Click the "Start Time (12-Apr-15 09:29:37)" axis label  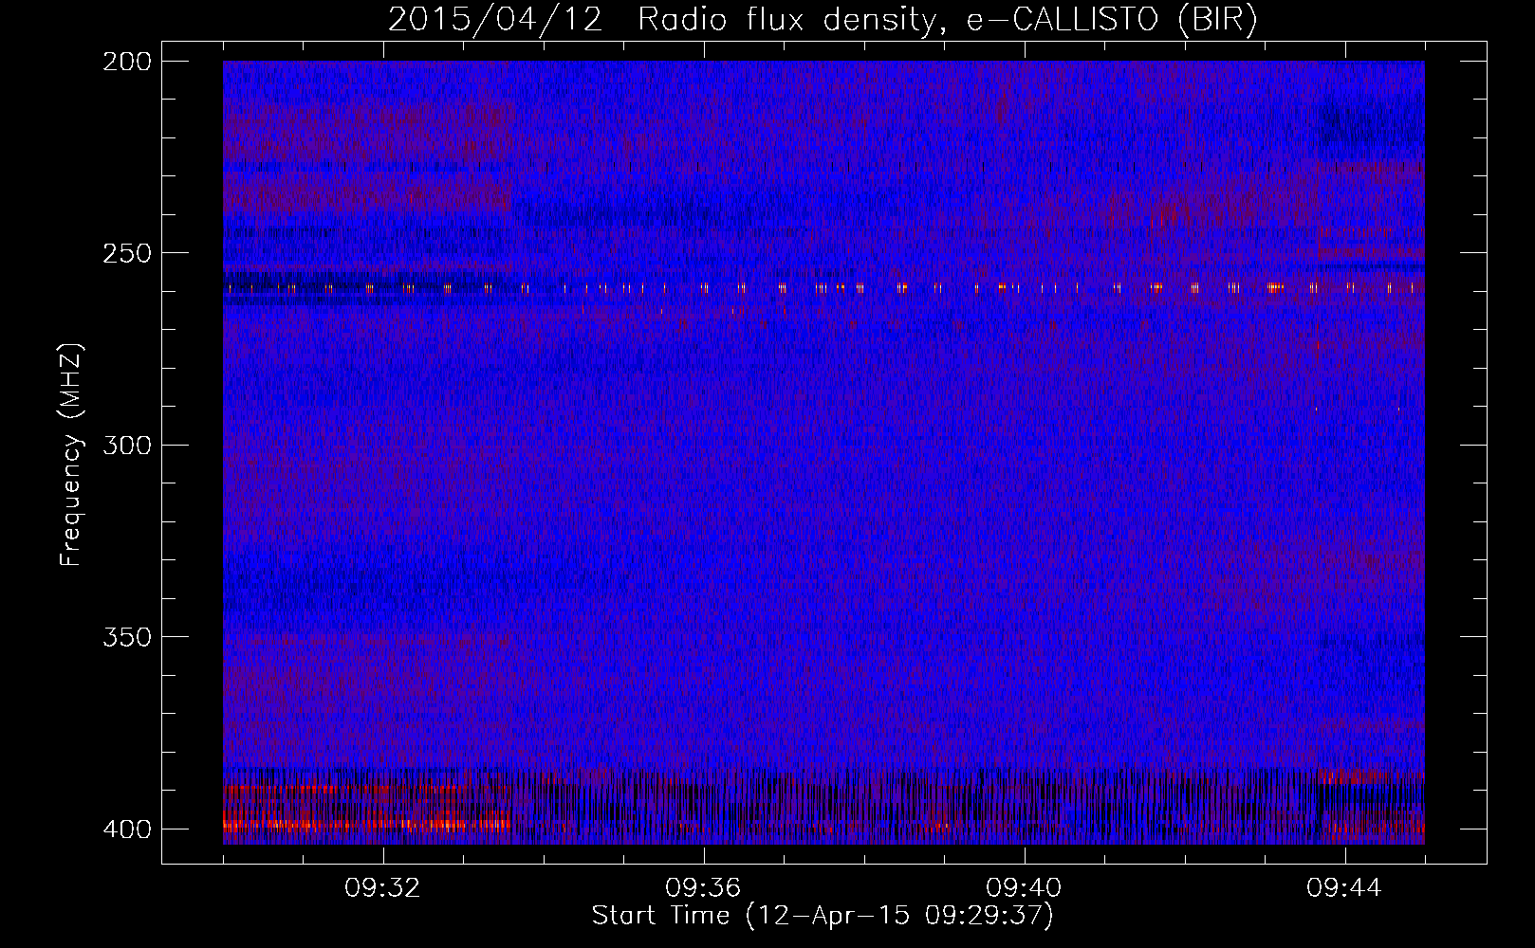click(x=823, y=916)
